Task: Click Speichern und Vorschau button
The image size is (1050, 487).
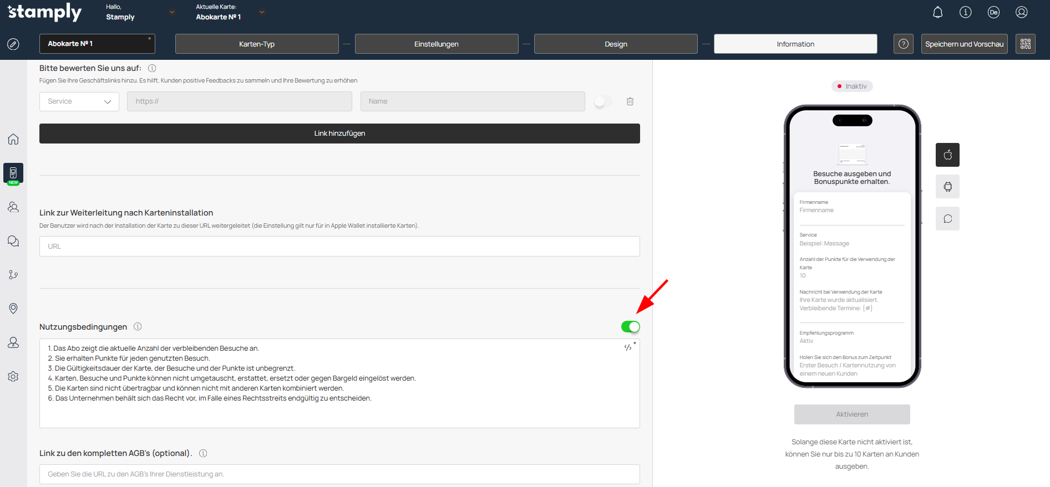Action: [x=964, y=44]
